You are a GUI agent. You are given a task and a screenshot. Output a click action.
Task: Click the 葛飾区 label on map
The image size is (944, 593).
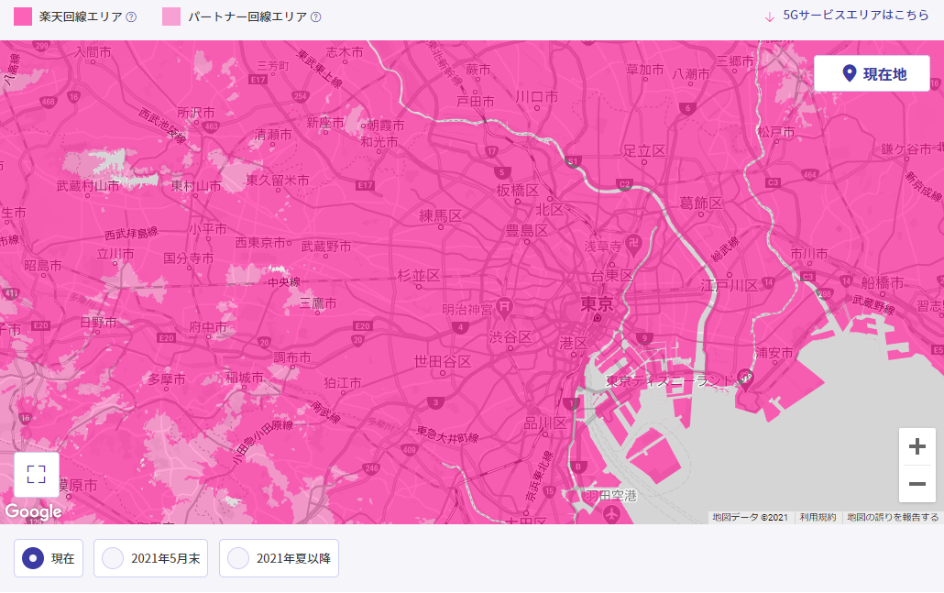coord(701,203)
